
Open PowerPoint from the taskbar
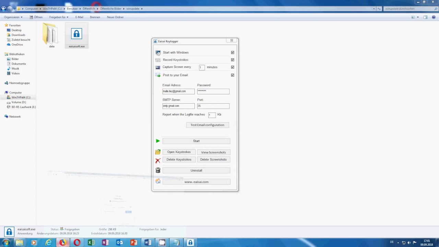(134, 243)
